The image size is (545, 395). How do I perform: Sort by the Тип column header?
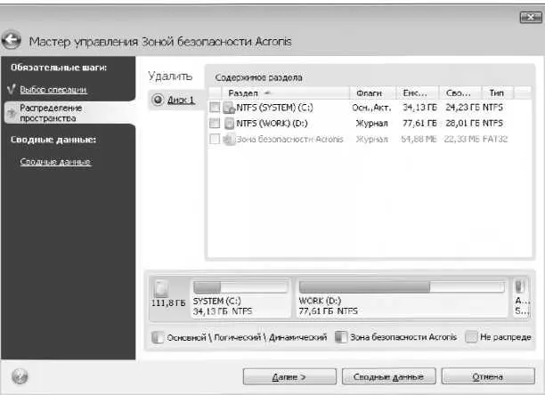tap(498, 93)
